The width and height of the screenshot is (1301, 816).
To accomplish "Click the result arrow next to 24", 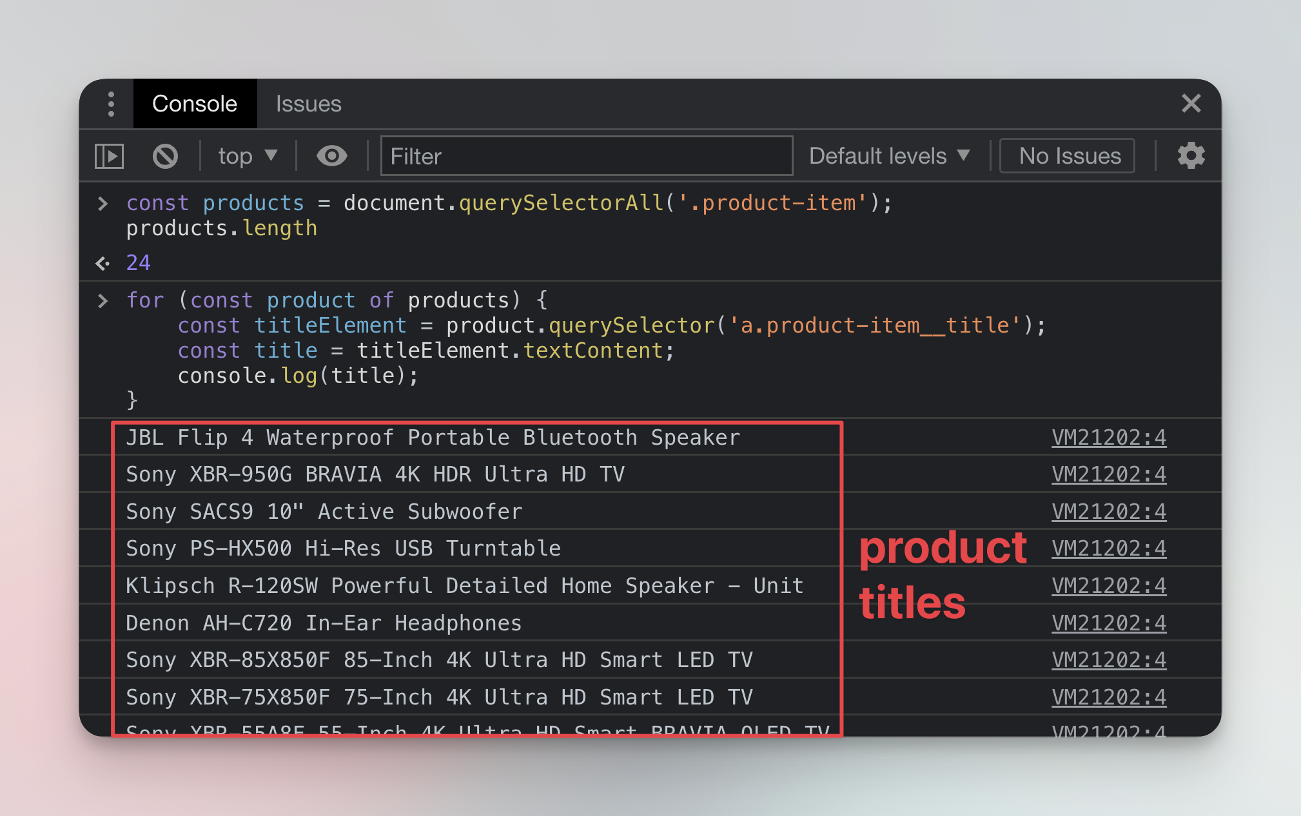I will pyautogui.click(x=102, y=263).
